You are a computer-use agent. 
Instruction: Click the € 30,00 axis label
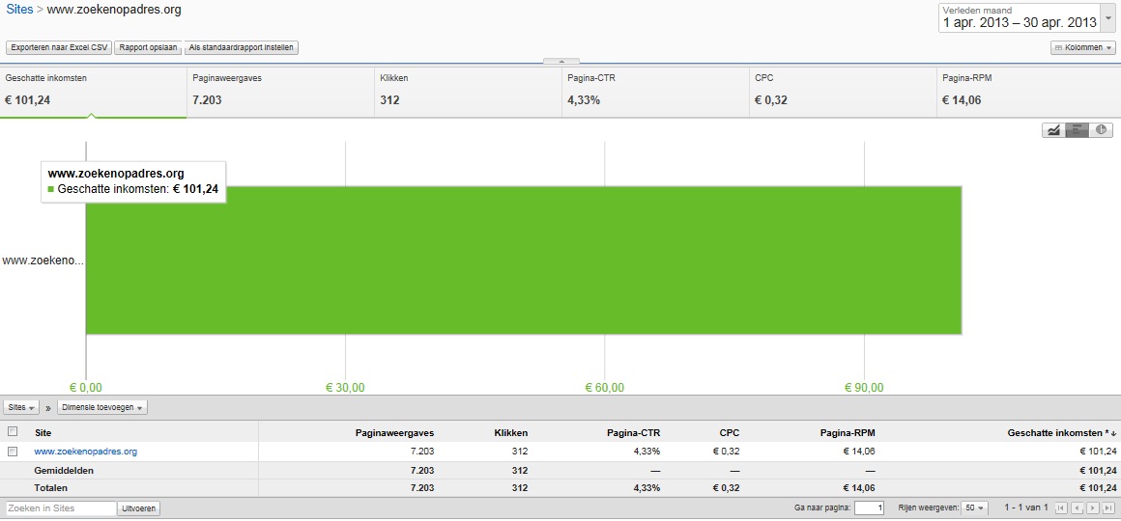pos(345,388)
